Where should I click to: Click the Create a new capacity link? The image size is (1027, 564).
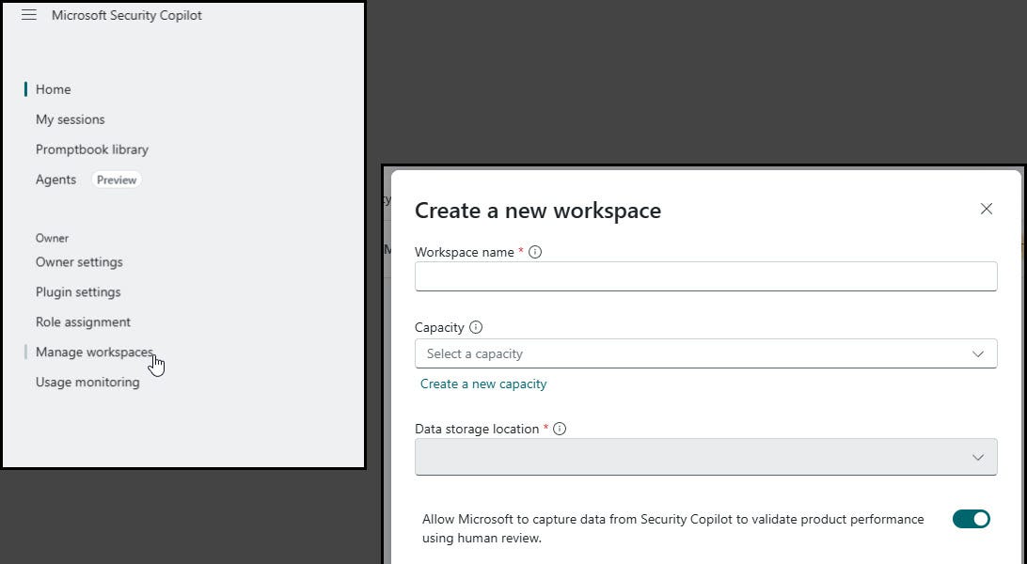483,384
